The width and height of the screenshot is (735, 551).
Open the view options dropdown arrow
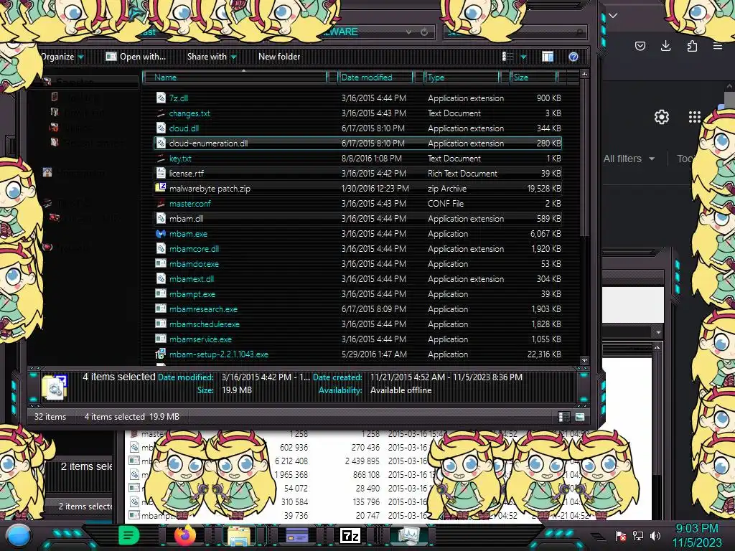pos(523,57)
